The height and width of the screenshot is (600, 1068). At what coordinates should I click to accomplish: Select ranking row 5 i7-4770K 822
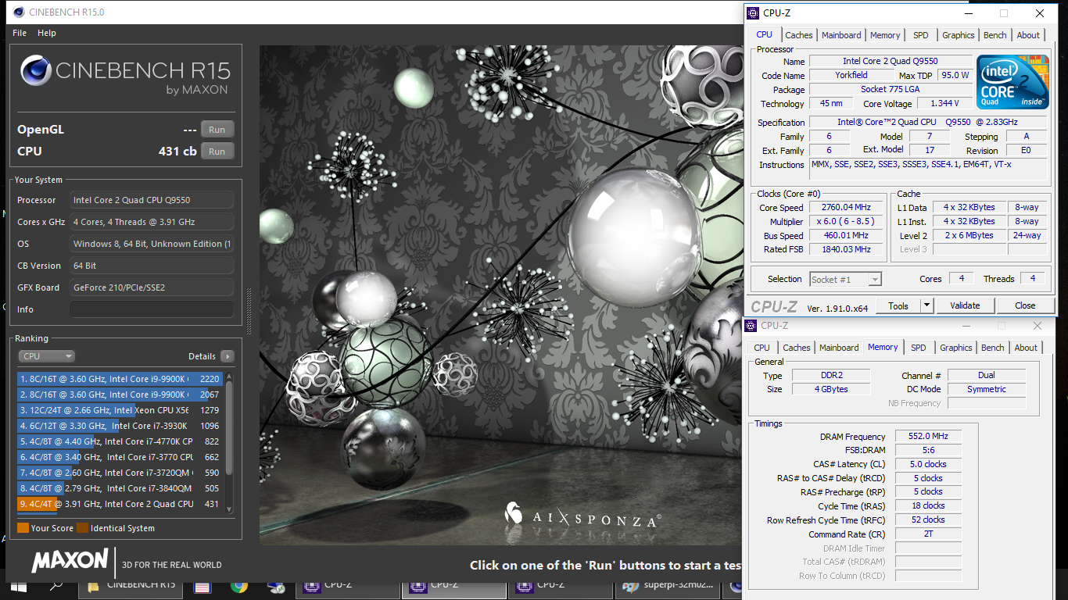pyautogui.click(x=120, y=441)
